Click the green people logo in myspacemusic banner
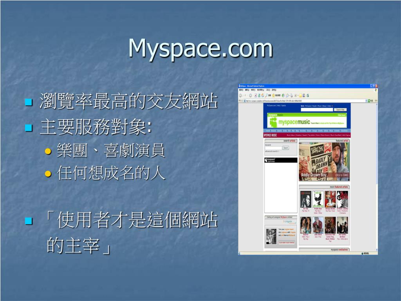401x301 pixels. coord(273,122)
